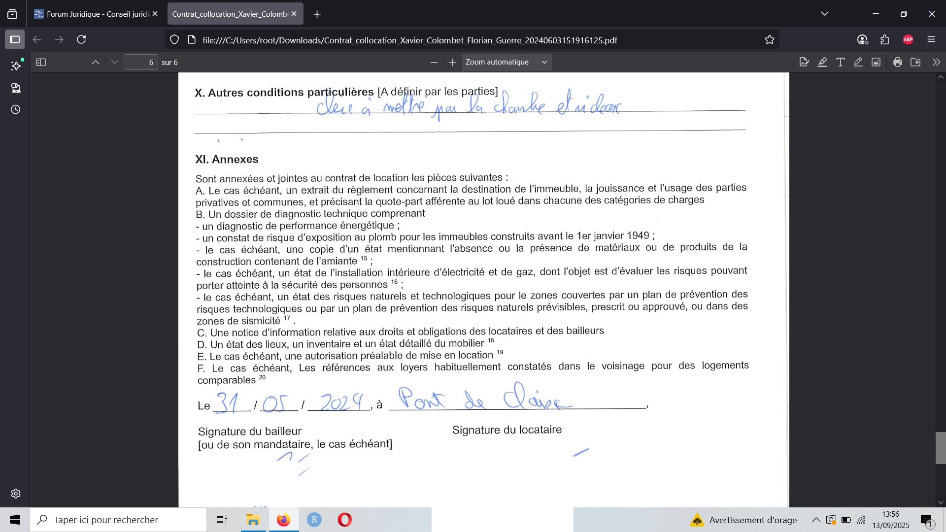Go to previous page arrow
The height and width of the screenshot is (532, 946).
tap(96, 62)
